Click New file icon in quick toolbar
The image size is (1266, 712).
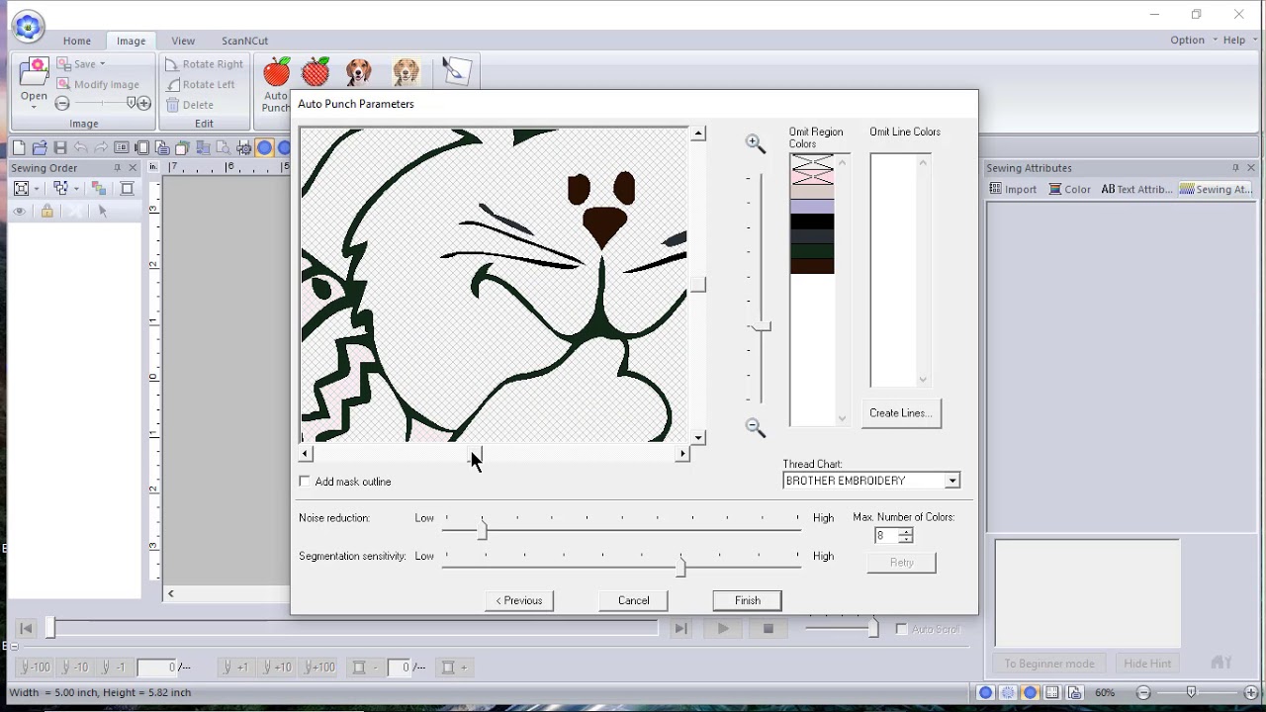[19, 148]
